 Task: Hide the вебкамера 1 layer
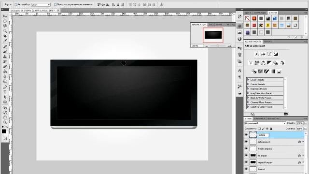pos(246,142)
